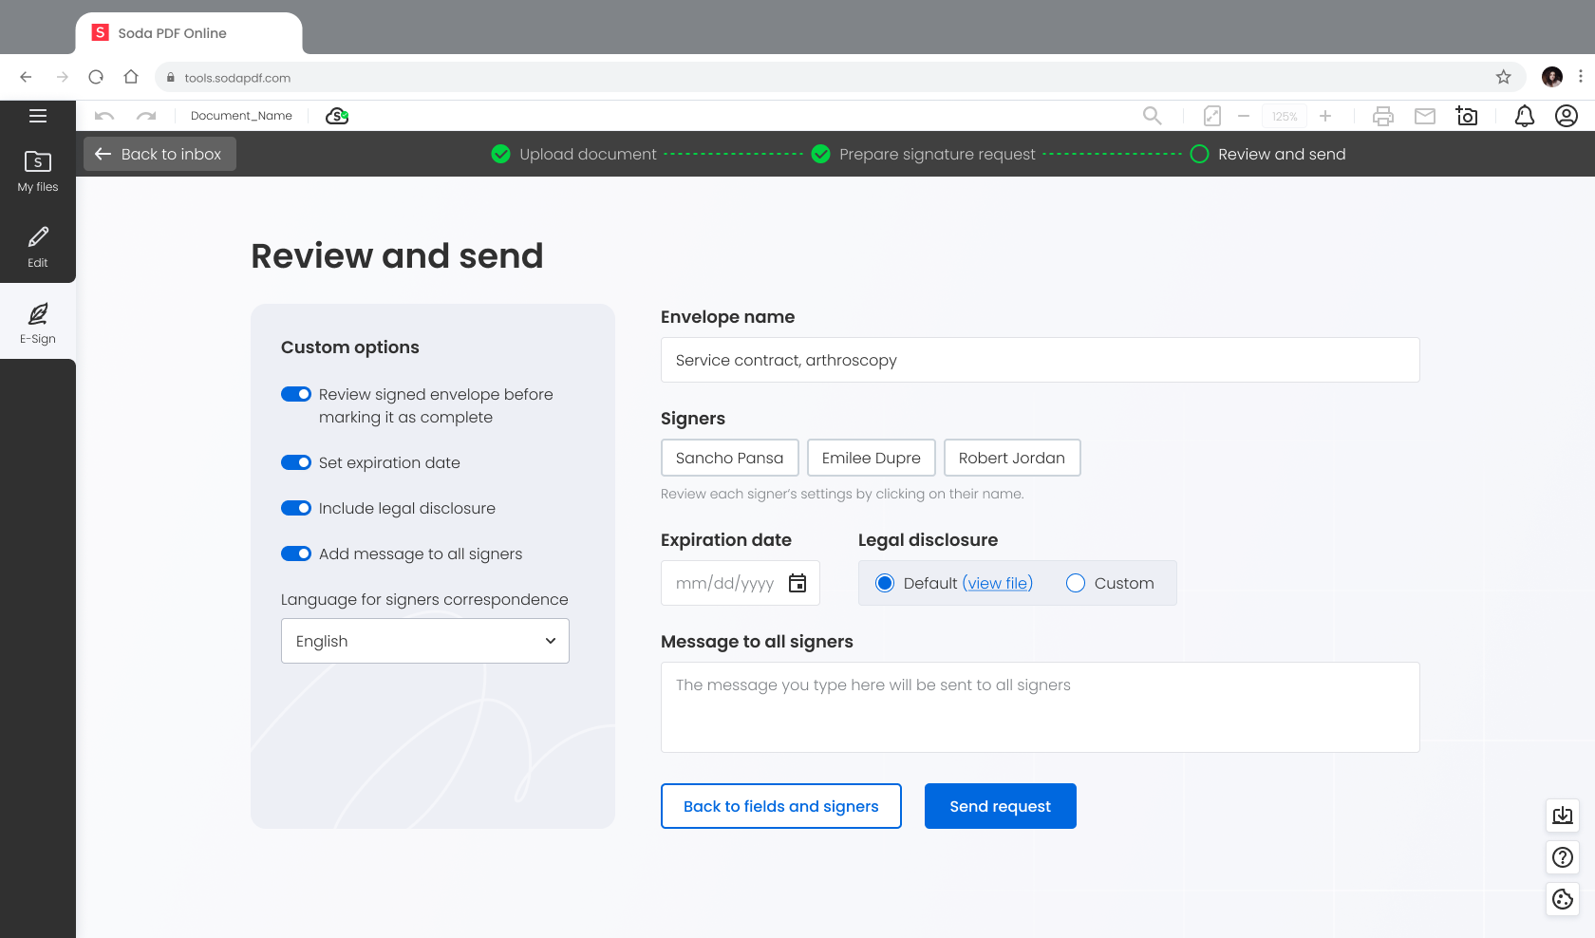Image resolution: width=1595 pixels, height=938 pixels.
Task: Click the print icon in toolbar
Action: (1383, 116)
